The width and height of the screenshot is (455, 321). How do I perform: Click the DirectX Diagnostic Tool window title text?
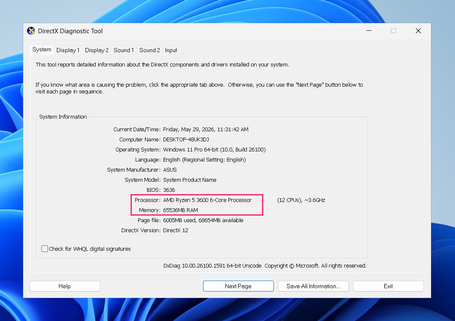pyautogui.click(x=70, y=31)
